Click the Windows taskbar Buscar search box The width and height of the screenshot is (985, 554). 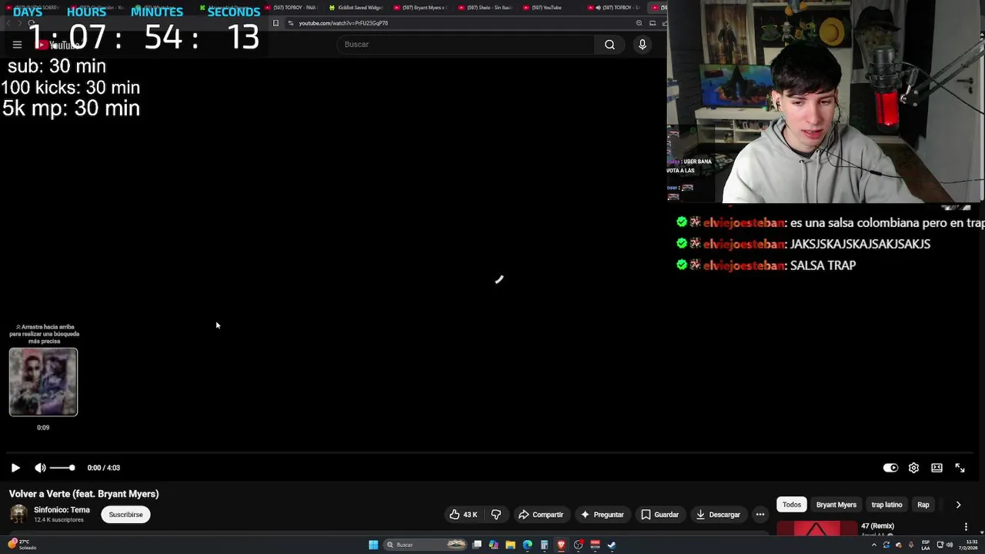click(x=426, y=545)
